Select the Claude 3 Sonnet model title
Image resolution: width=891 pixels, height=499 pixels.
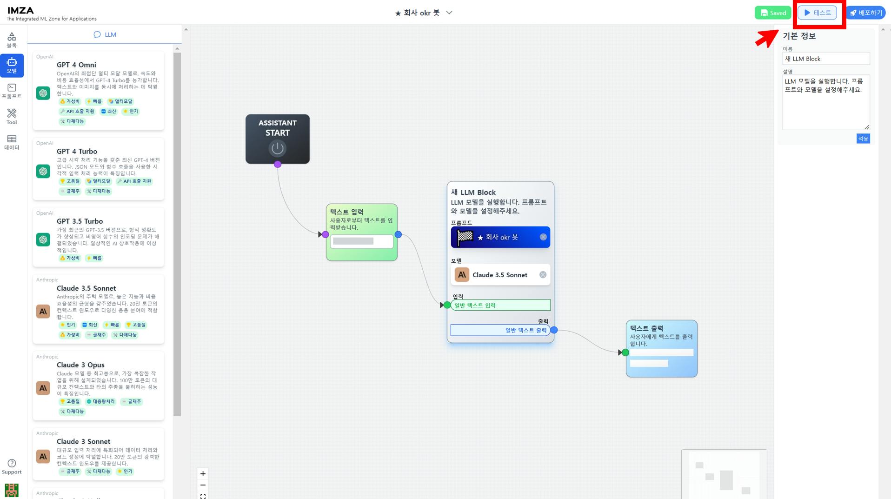(x=83, y=441)
